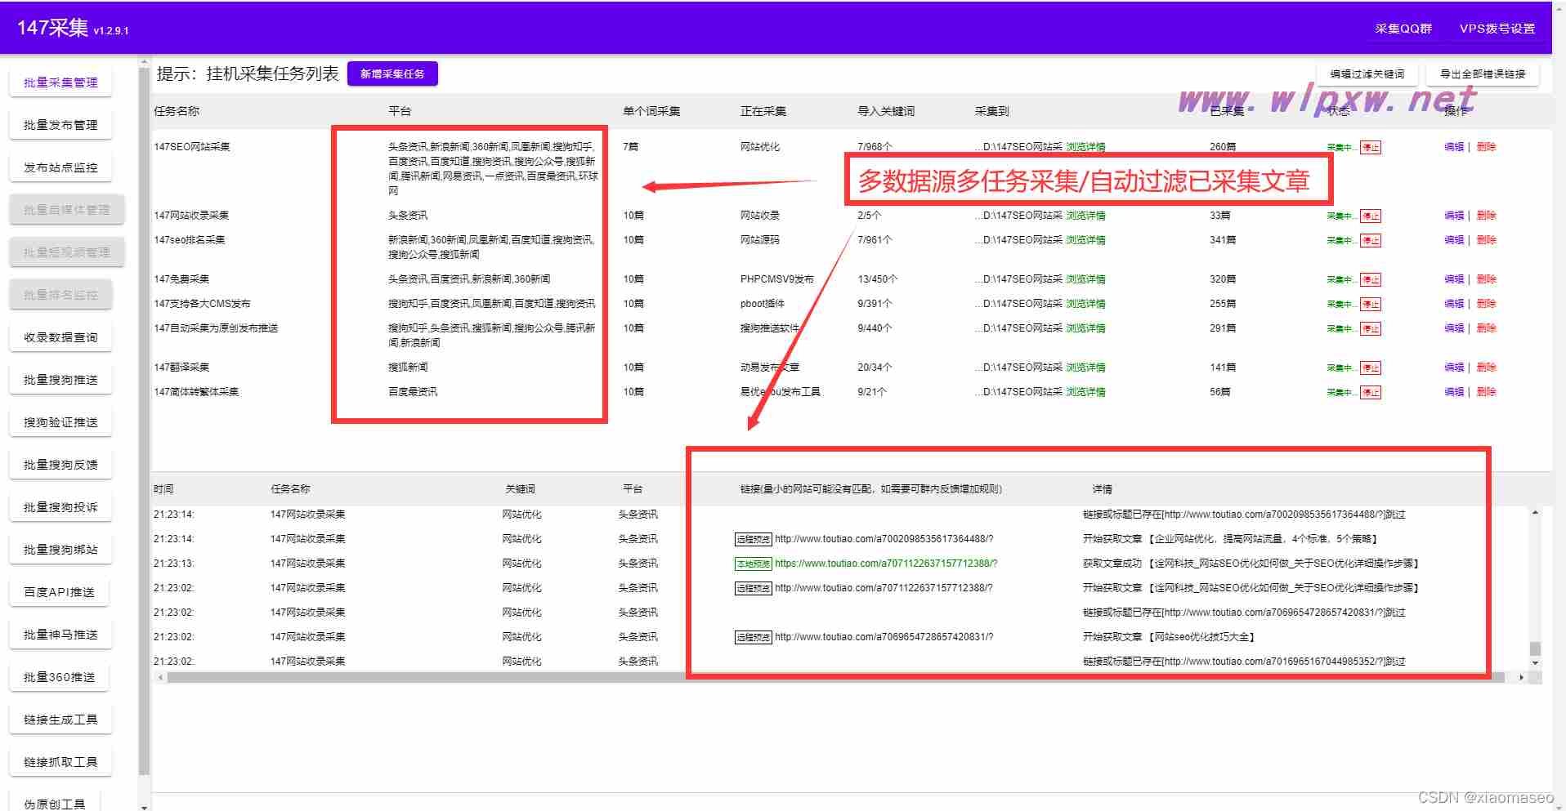Click log horizontal scrollbar left arrow
1566x811 pixels.
(160, 677)
